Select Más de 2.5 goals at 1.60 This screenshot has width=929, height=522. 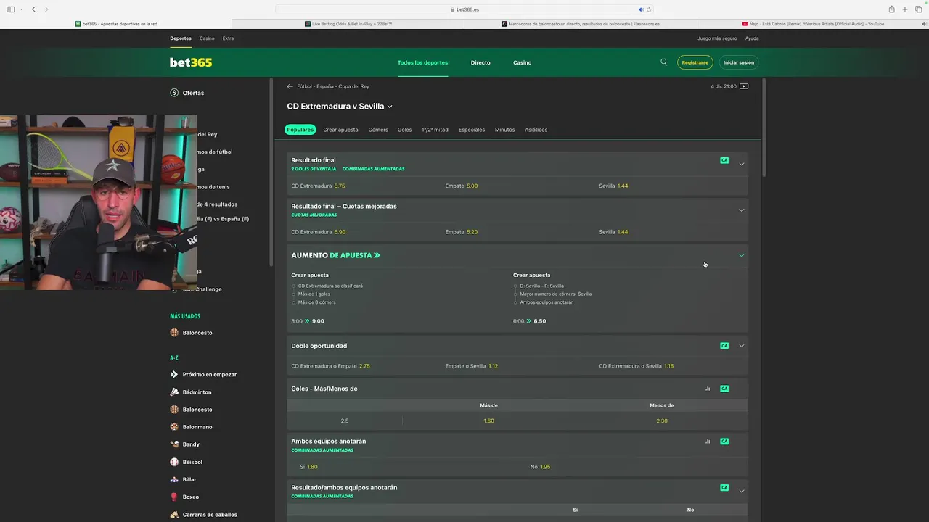pyautogui.click(x=488, y=421)
